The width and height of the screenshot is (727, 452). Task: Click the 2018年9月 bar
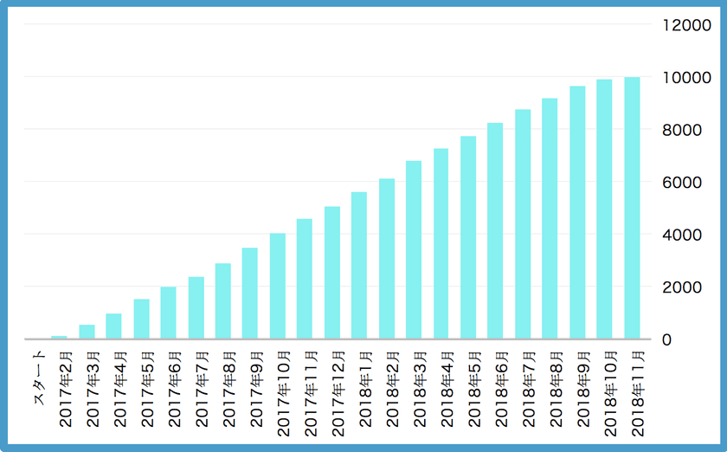click(x=577, y=212)
